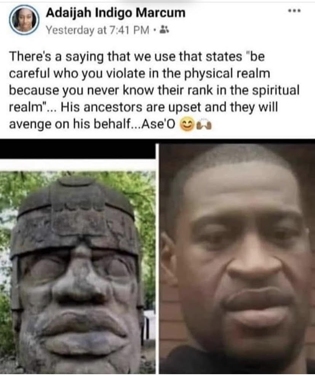Screen dimensions: 315x378
Task: Click the word 'Ase'O' in the post
Action: click(158, 124)
